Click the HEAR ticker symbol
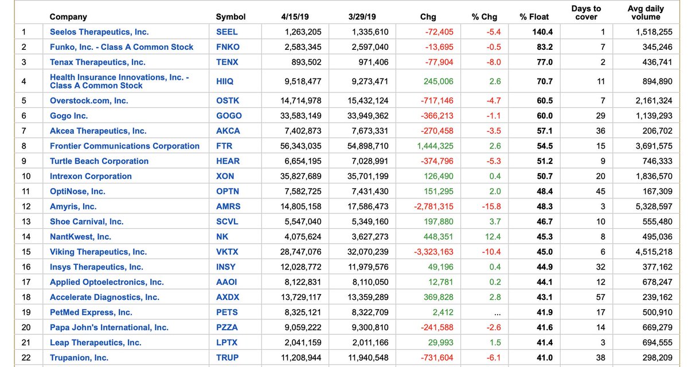This screenshot has width=688, height=367. click(228, 161)
